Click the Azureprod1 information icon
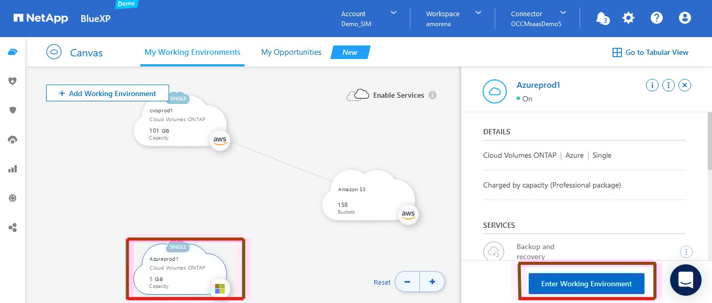 [x=652, y=85]
